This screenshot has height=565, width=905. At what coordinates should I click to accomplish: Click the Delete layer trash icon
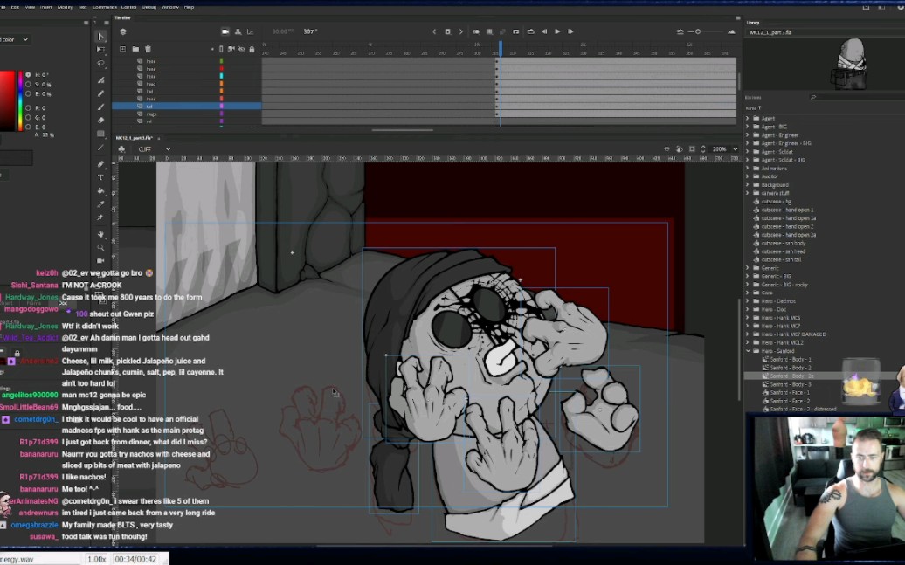click(148, 49)
